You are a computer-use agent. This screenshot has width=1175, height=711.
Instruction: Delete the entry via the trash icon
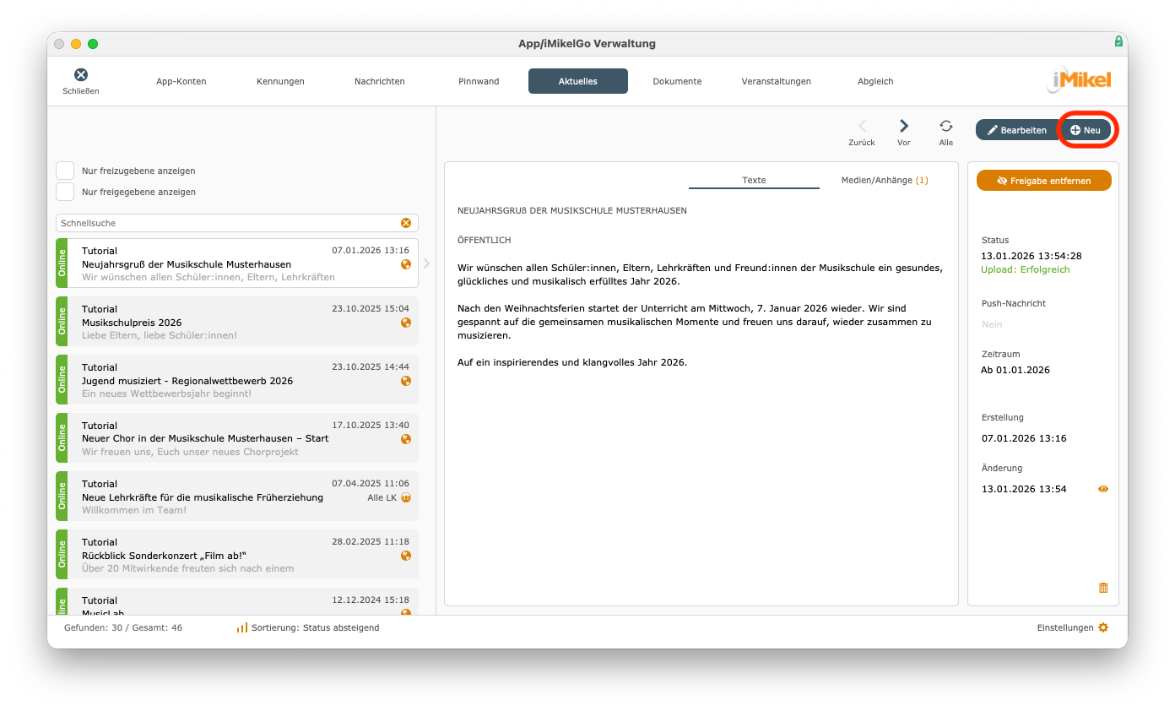[1103, 588]
